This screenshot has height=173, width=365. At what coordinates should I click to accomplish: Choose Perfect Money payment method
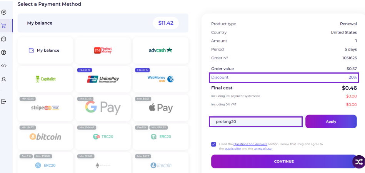(x=103, y=50)
